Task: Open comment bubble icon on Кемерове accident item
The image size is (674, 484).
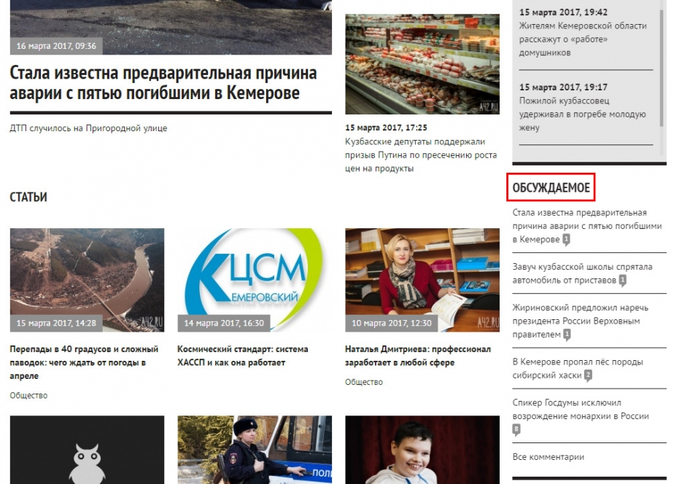Action: tap(567, 240)
